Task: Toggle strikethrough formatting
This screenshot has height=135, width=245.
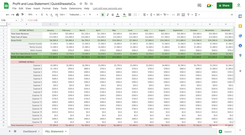Action: [x=113, y=15]
